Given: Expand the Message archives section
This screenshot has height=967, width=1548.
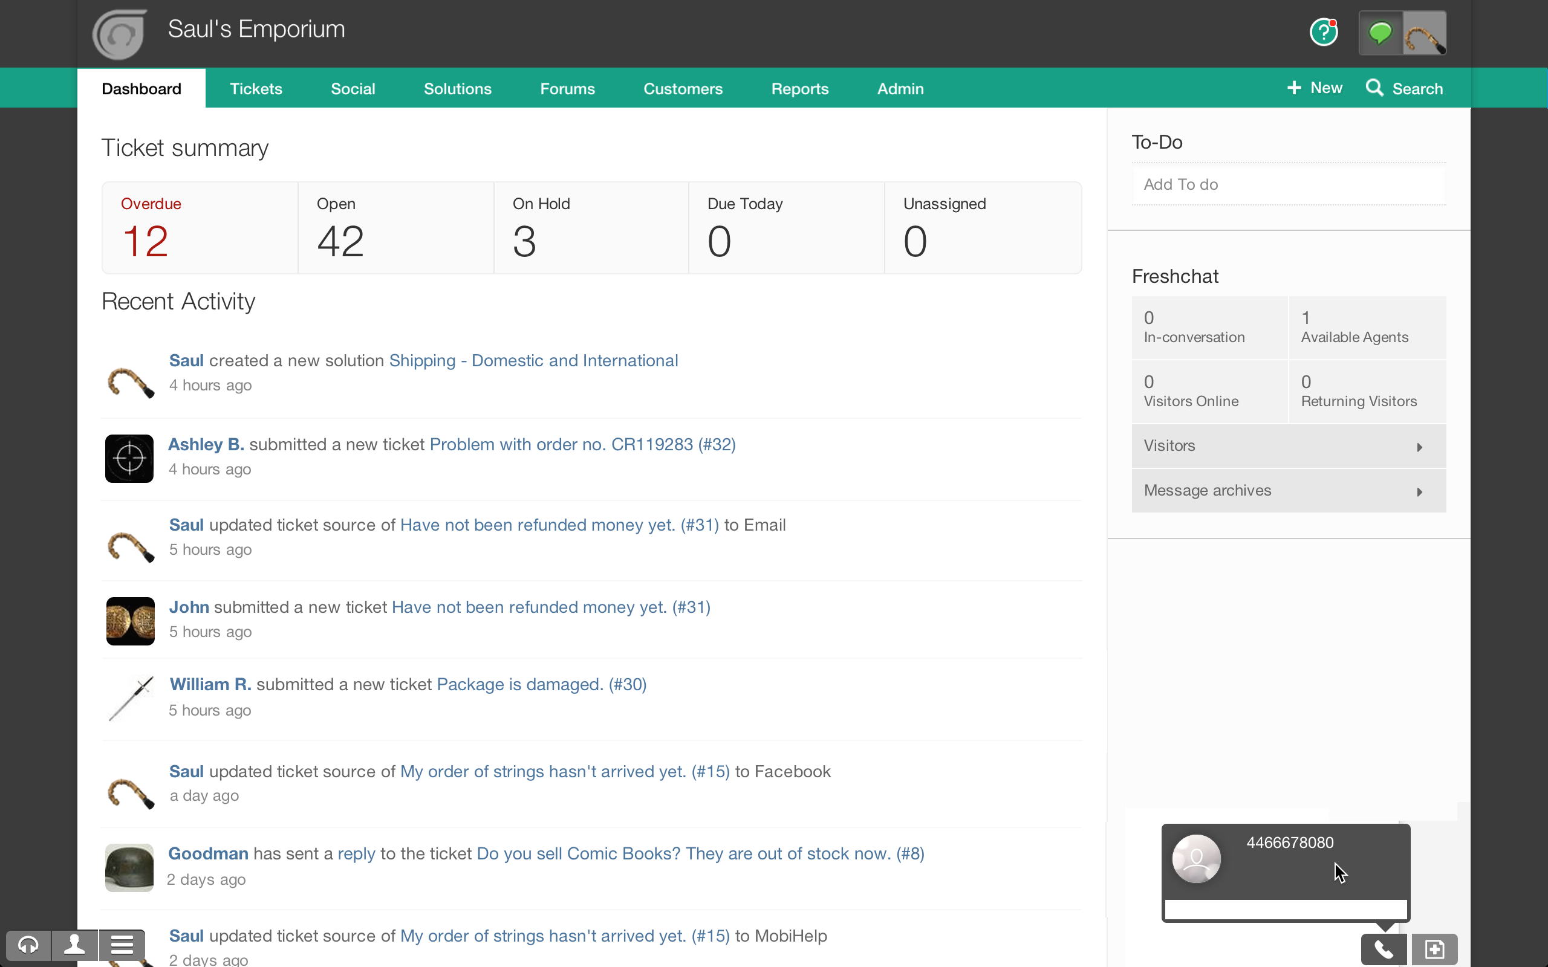Looking at the screenshot, I should 1289,491.
